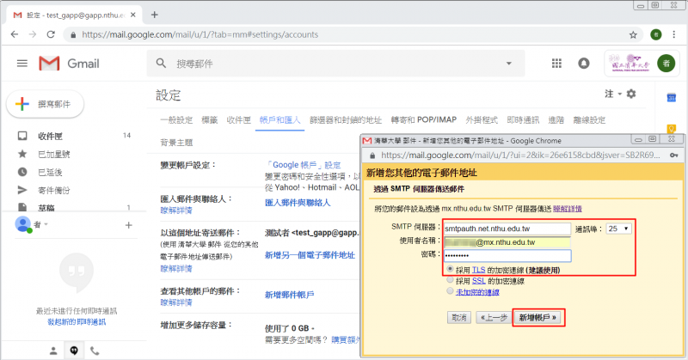Viewport: 688px width, 360px height.
Task: Click the 新增帳戶 button
Action: point(540,317)
